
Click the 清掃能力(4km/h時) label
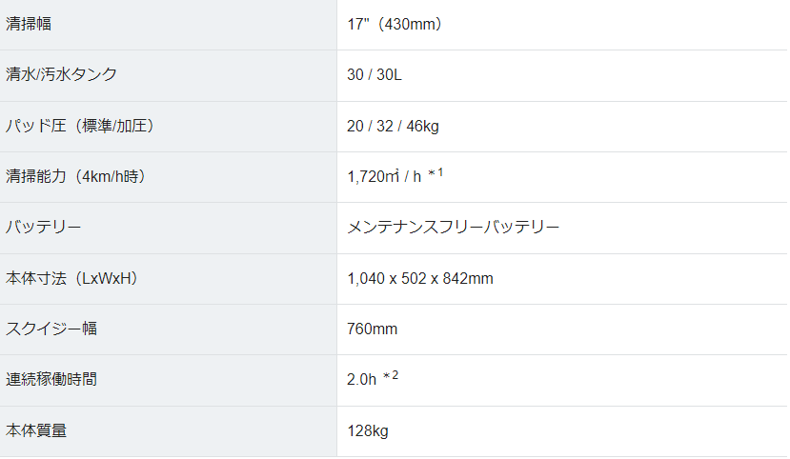76,176
